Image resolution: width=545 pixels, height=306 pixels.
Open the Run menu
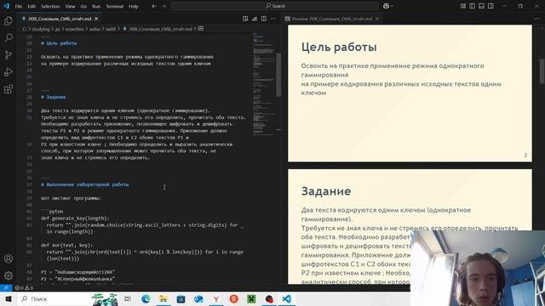click(96, 6)
